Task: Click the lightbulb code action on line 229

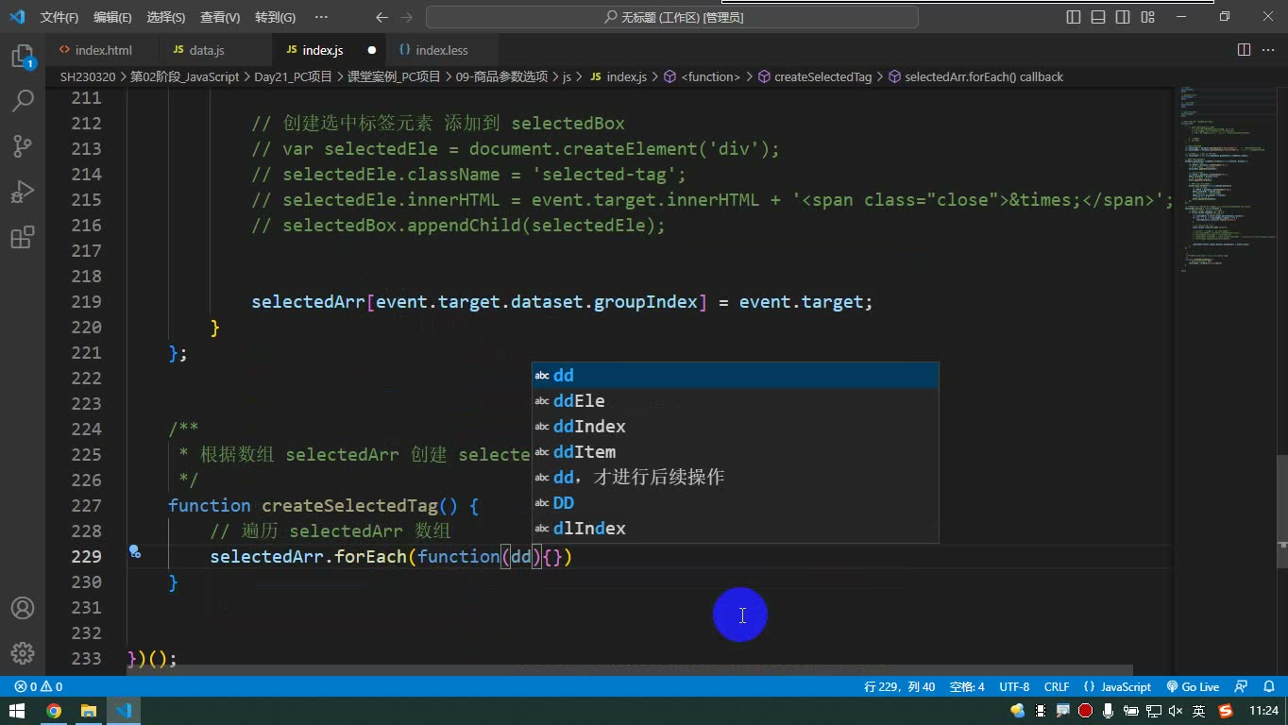Action: (x=135, y=551)
